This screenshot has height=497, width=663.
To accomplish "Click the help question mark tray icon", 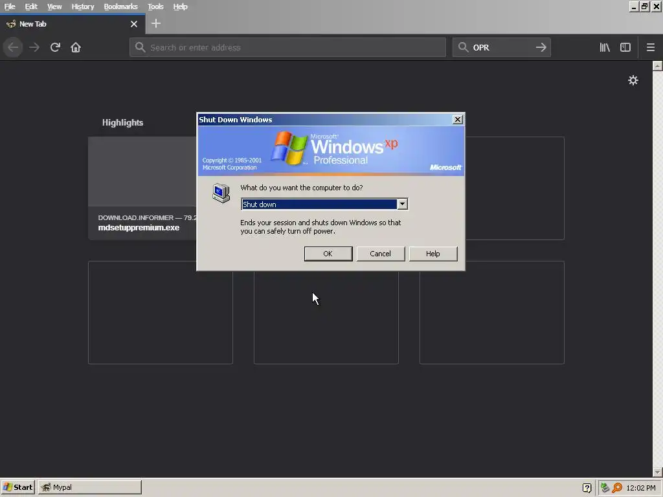I will (587, 488).
